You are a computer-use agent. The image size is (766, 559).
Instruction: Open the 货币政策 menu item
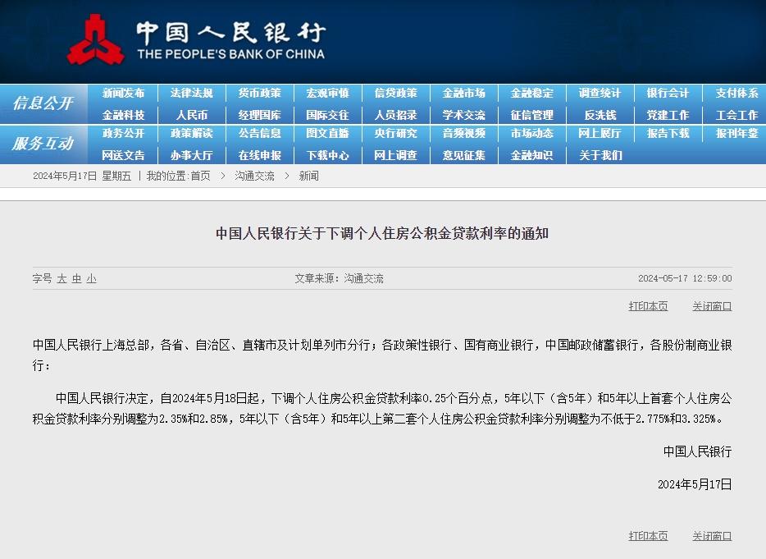pyautogui.click(x=260, y=94)
